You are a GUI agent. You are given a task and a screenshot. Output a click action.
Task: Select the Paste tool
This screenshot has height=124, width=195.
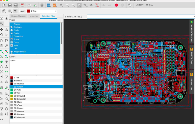click(x=6, y=41)
